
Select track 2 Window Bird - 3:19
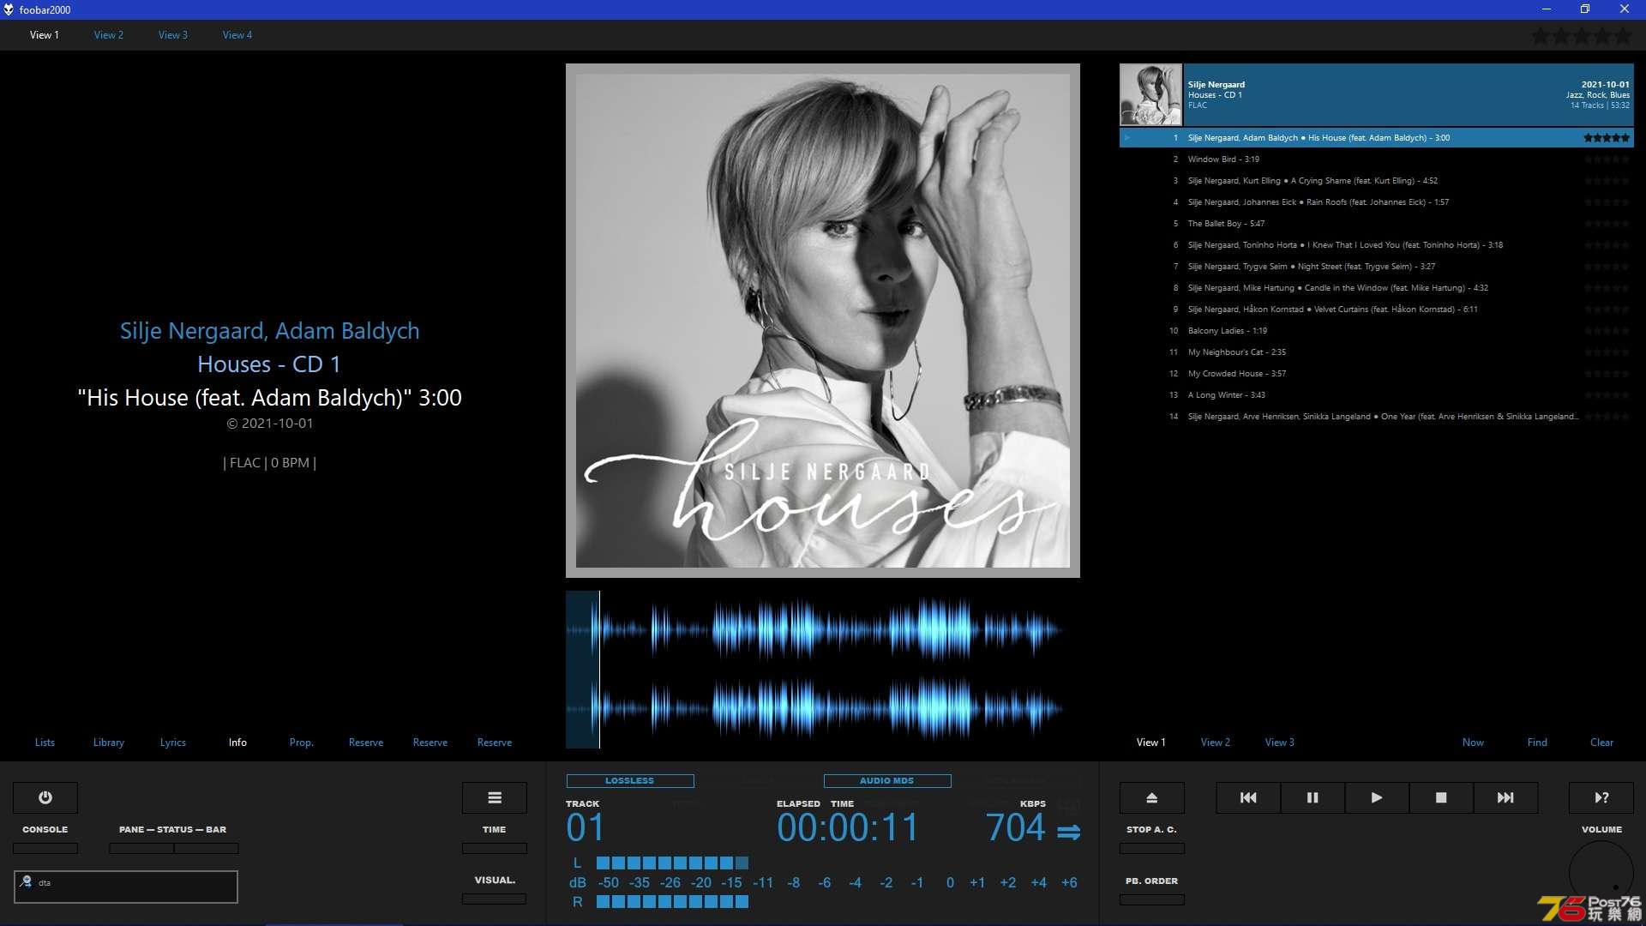(x=1377, y=159)
